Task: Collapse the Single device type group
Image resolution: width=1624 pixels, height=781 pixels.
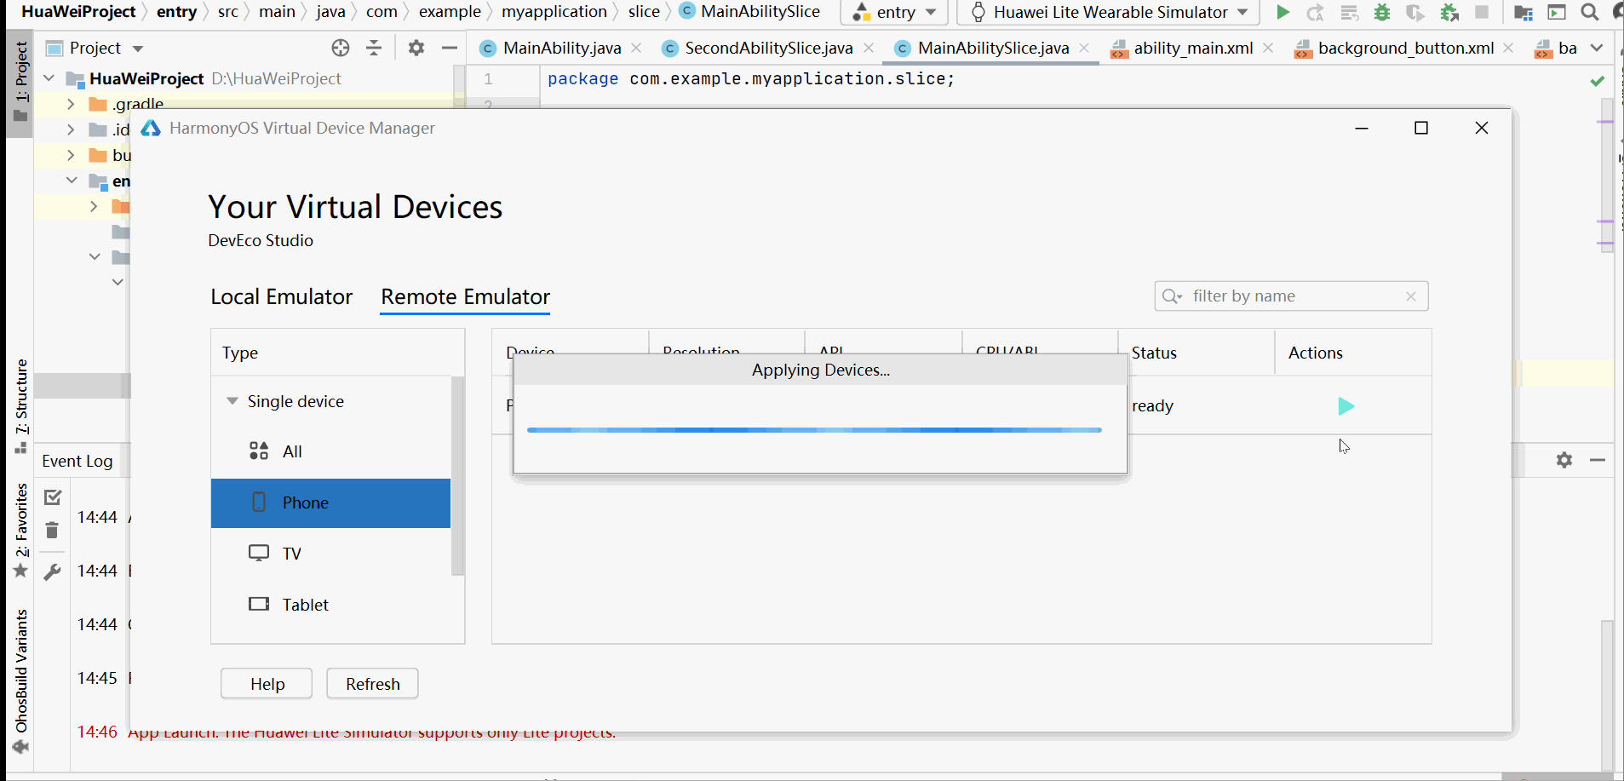Action: click(232, 401)
